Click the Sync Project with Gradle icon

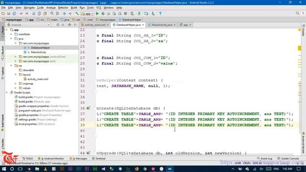coord(139,13)
